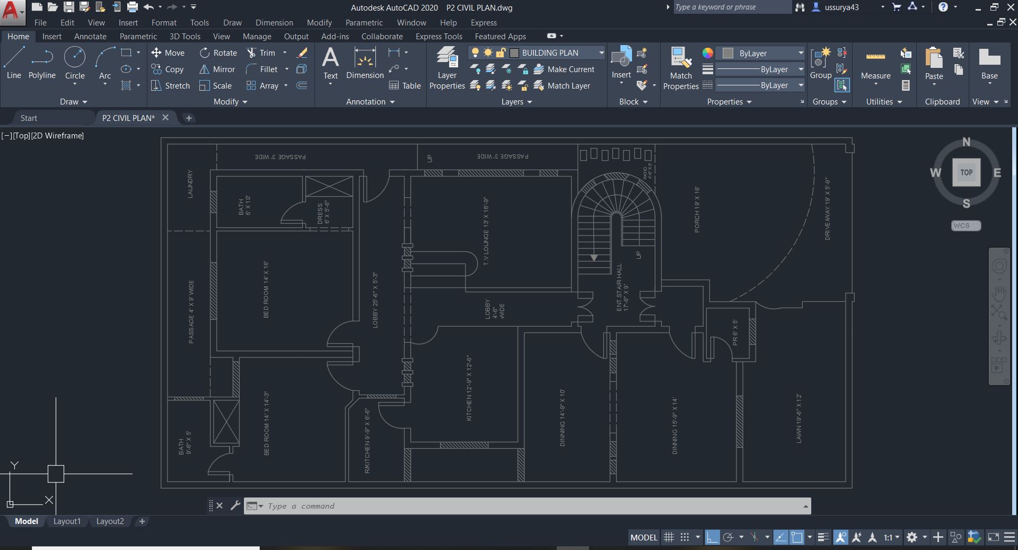Image resolution: width=1018 pixels, height=550 pixels.
Task: Expand the Modify panel
Action: pos(230,101)
